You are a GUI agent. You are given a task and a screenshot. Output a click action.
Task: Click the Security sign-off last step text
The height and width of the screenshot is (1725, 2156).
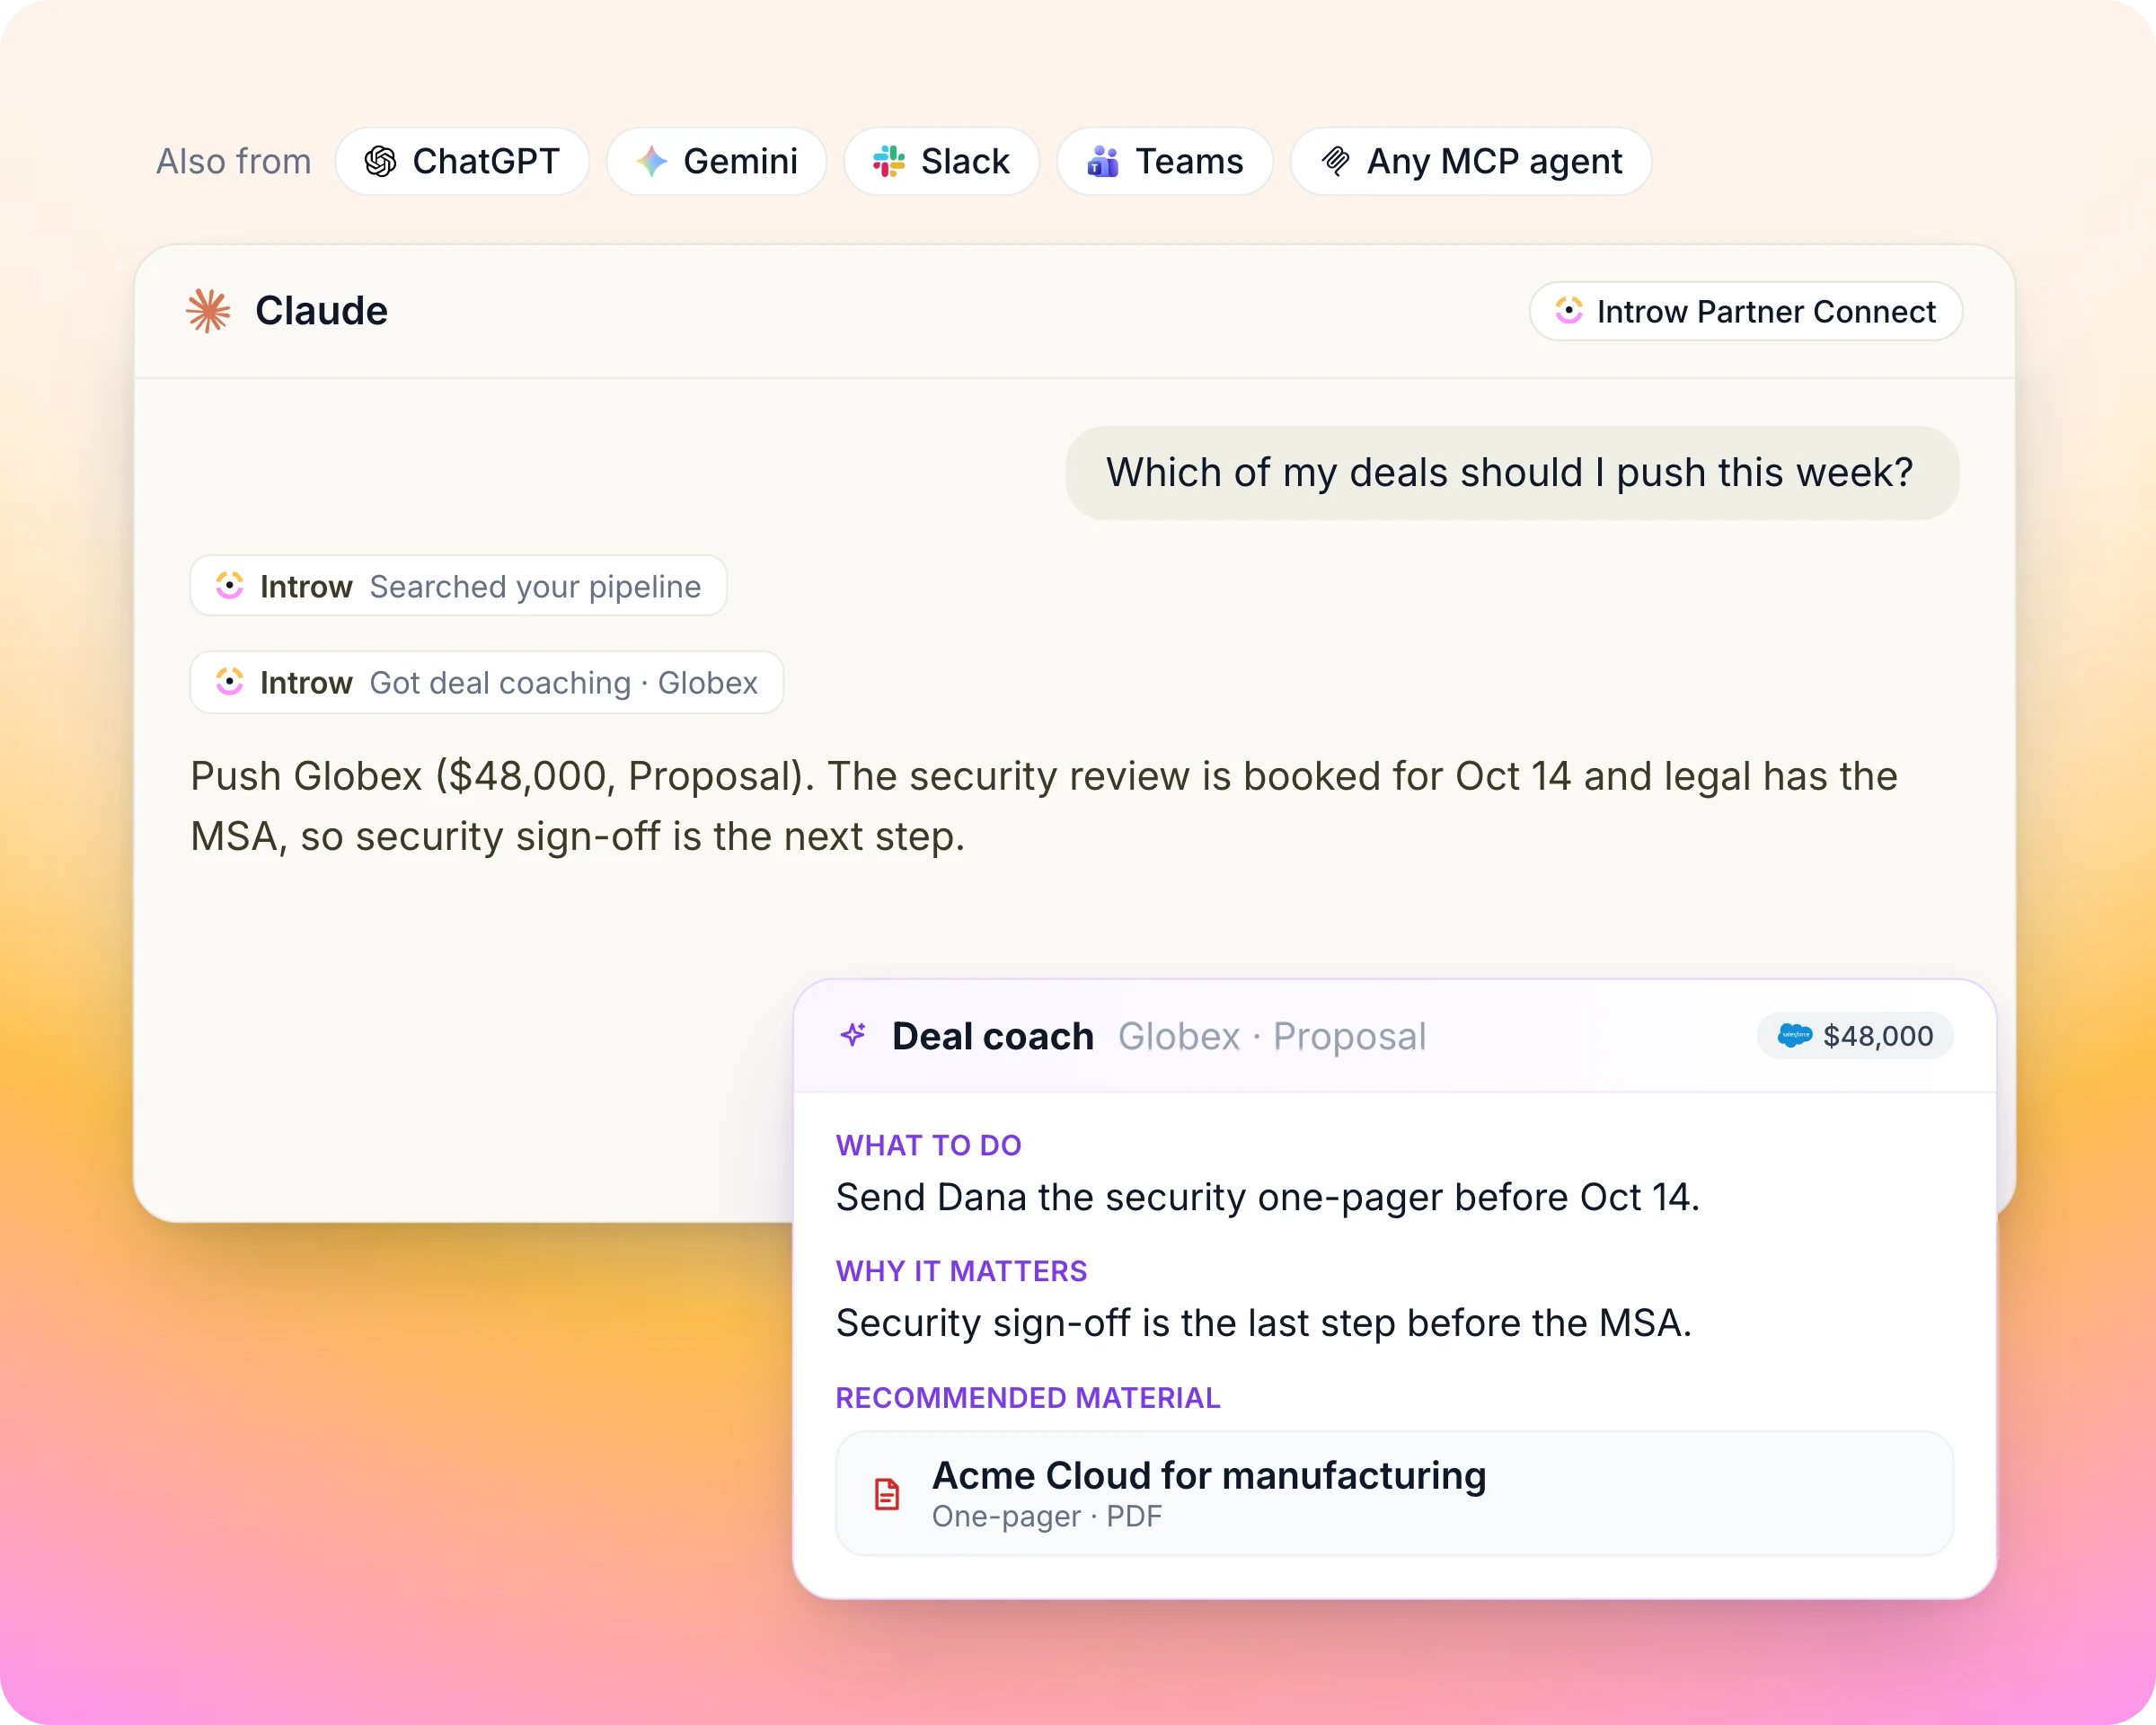(x=1264, y=1323)
